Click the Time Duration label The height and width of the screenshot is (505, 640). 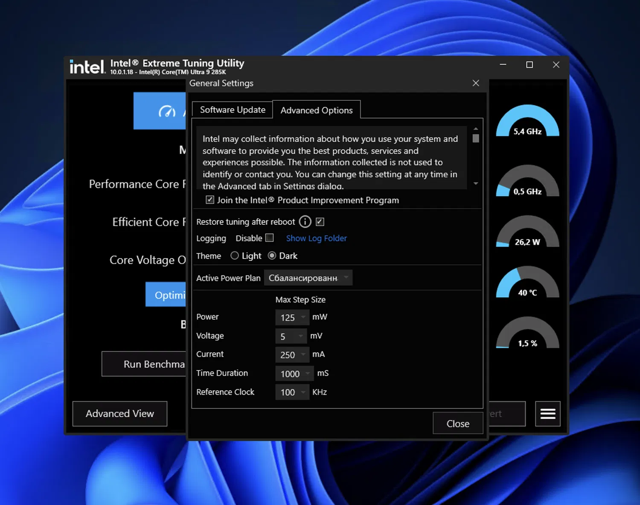click(x=222, y=373)
